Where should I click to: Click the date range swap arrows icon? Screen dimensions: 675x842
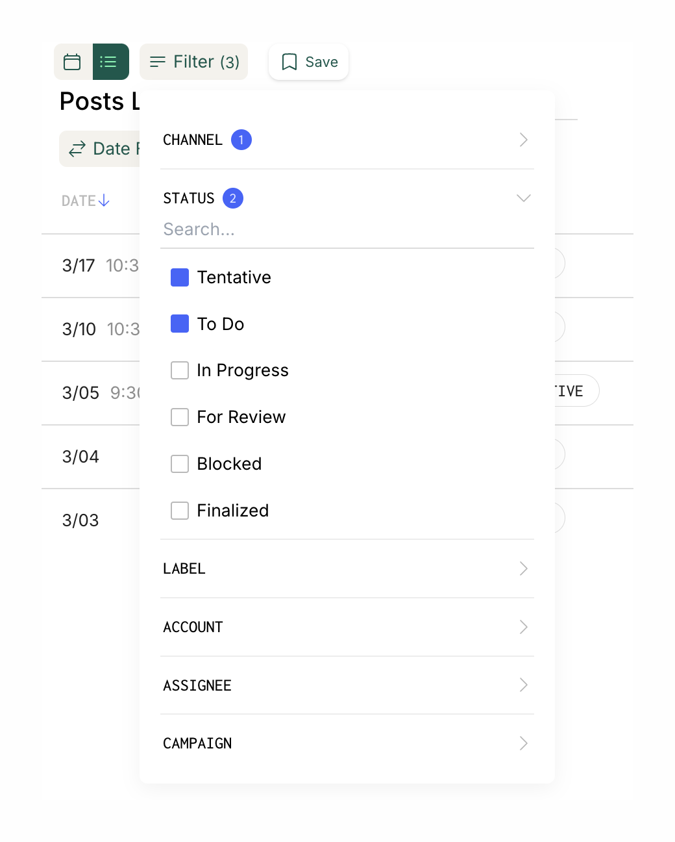pyautogui.click(x=77, y=149)
